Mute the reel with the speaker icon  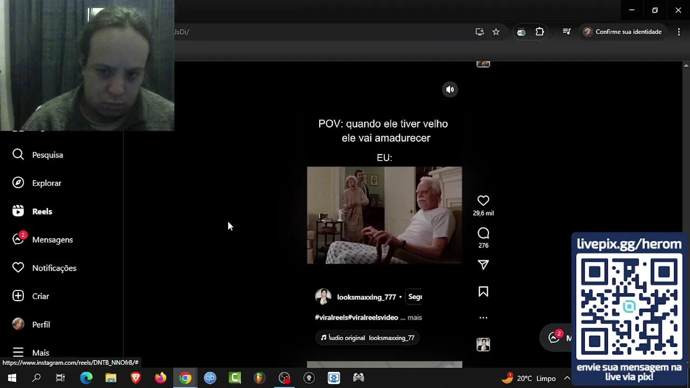(450, 89)
